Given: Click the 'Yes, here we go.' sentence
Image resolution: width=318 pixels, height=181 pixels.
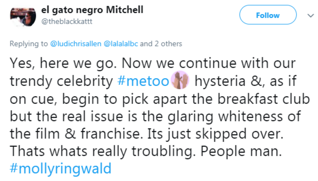Looking at the screenshot, I should click(63, 63).
